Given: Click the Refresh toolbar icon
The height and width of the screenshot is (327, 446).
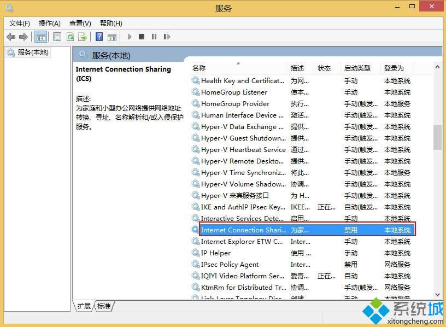Looking at the screenshot, I should (70, 37).
